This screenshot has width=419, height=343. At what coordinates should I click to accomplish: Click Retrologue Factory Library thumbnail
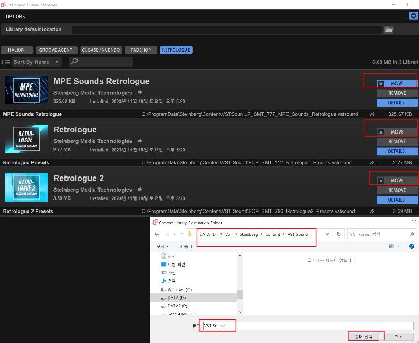click(26, 139)
